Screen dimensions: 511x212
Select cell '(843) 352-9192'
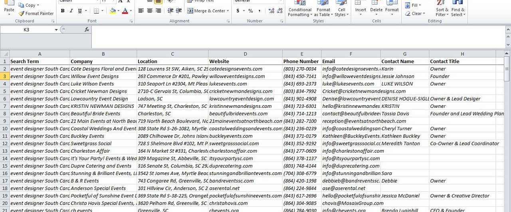pyautogui.click(x=301, y=144)
